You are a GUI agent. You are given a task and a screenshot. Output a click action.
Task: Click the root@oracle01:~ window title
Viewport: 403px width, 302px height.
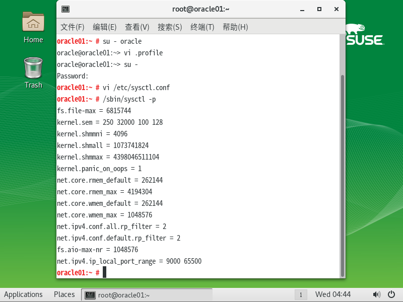click(200, 9)
